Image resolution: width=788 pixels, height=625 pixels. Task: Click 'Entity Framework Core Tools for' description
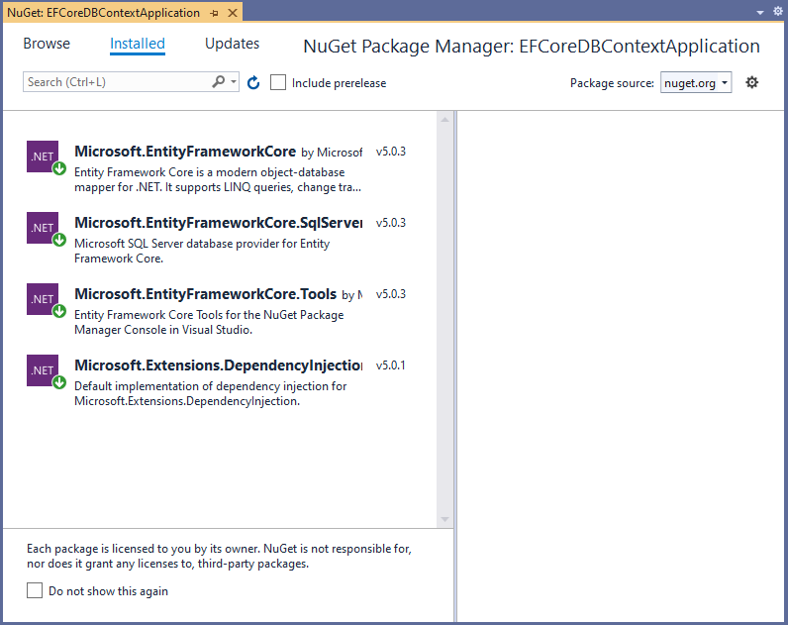(209, 322)
